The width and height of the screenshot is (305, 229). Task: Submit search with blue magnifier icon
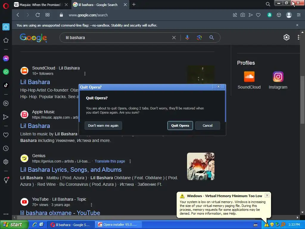coord(212,38)
